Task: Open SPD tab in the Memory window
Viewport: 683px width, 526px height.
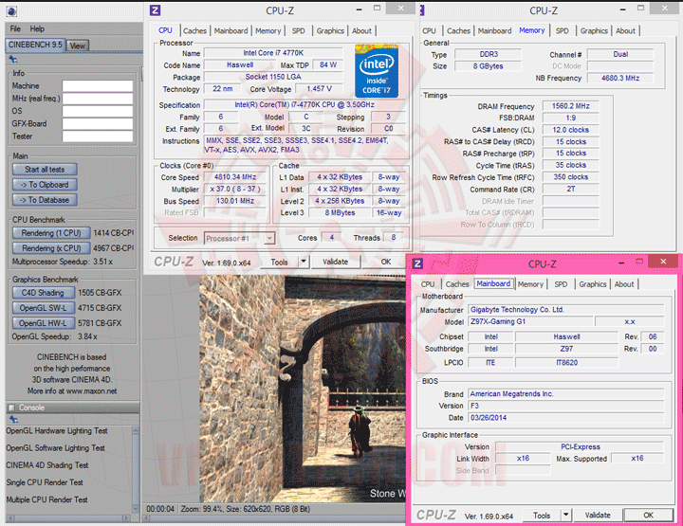Action: pyautogui.click(x=563, y=30)
